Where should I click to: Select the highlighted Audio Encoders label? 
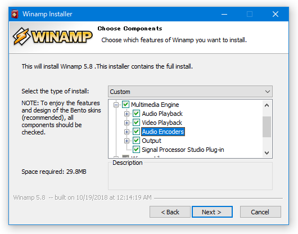pos(163,132)
